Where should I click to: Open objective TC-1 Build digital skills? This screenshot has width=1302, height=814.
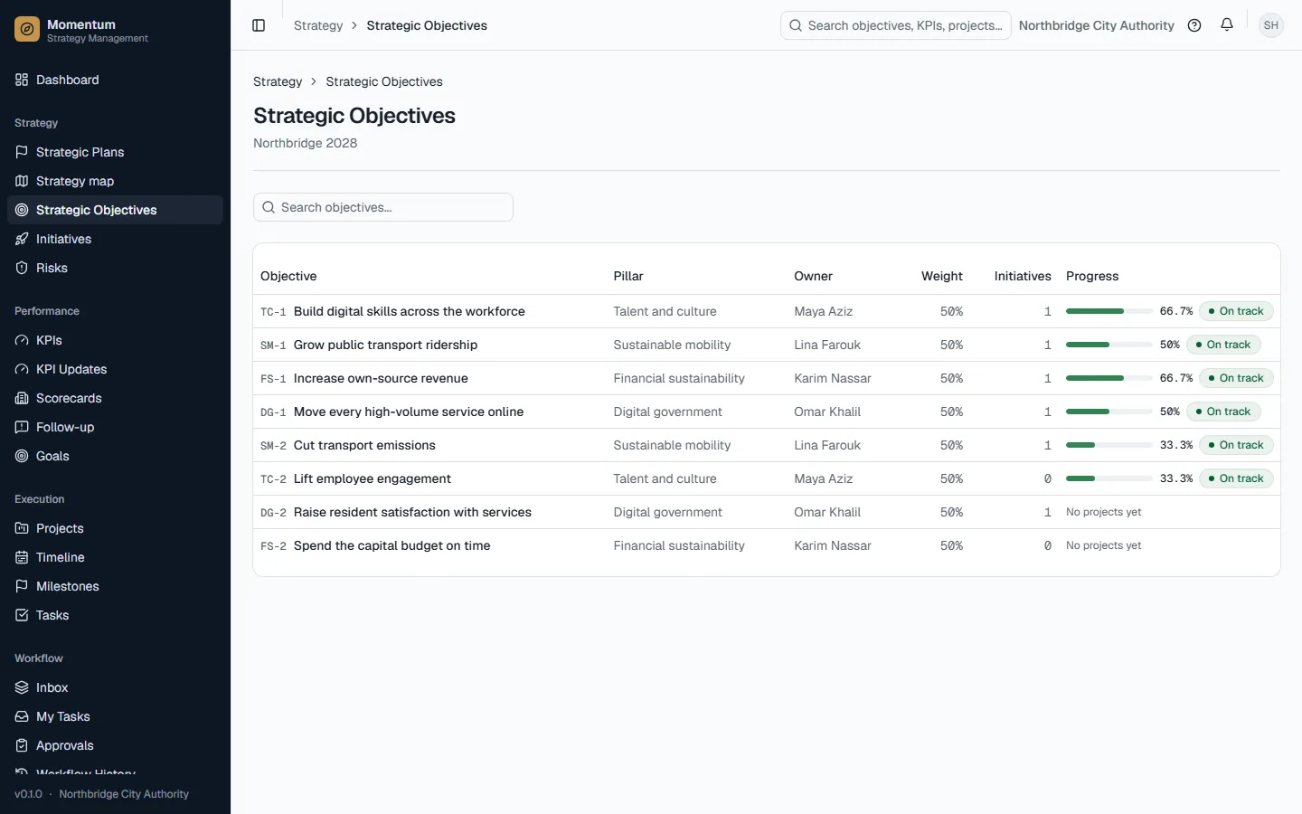tap(410, 311)
